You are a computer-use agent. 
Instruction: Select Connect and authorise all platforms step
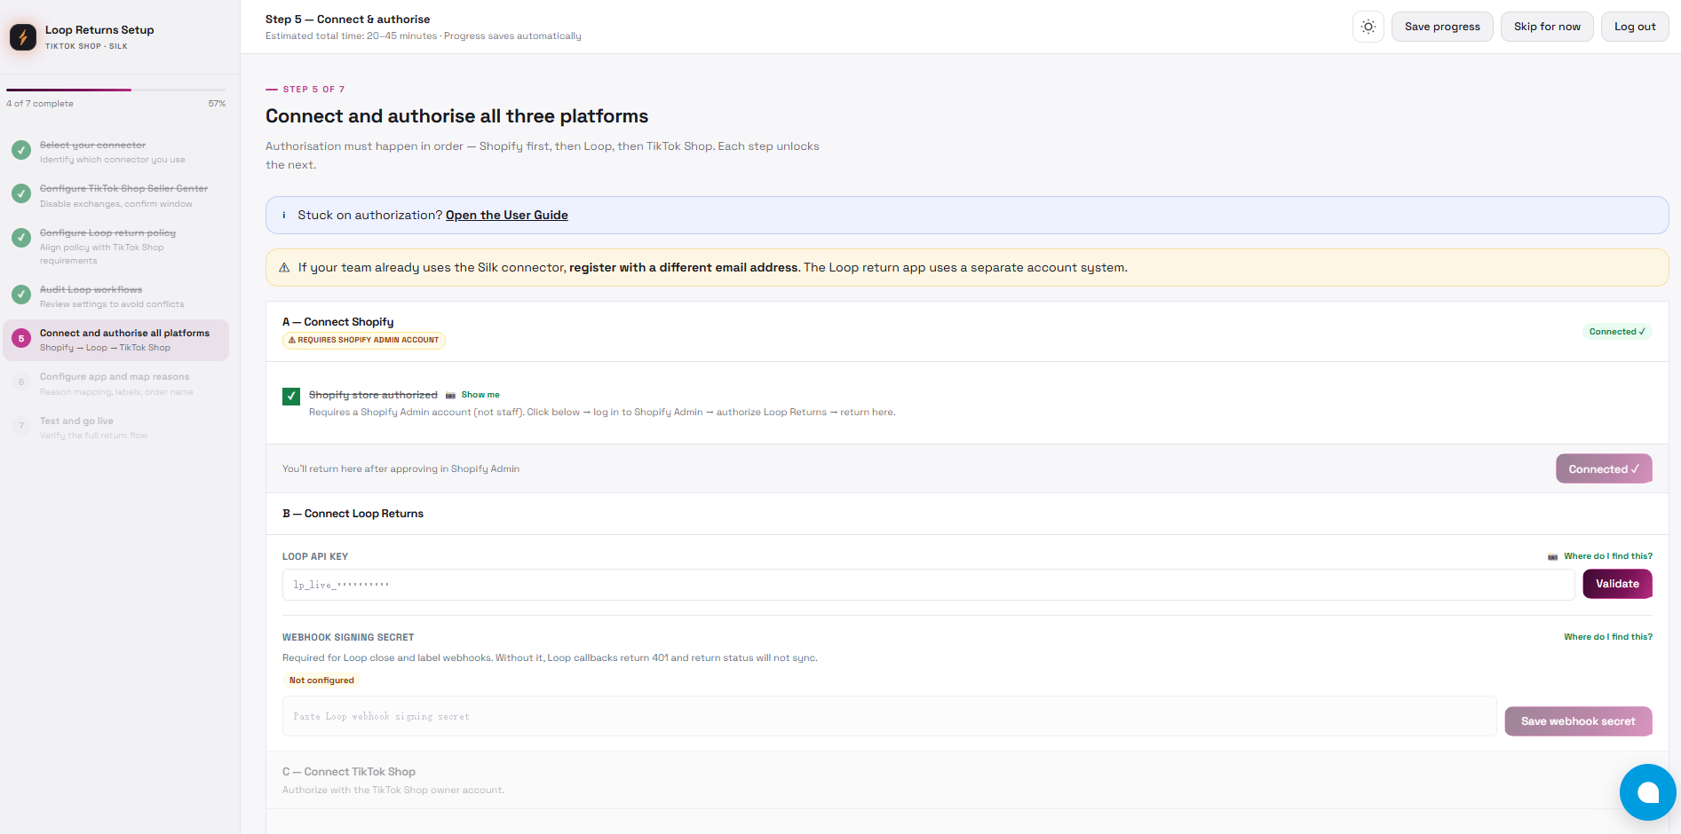pyautogui.click(x=115, y=340)
